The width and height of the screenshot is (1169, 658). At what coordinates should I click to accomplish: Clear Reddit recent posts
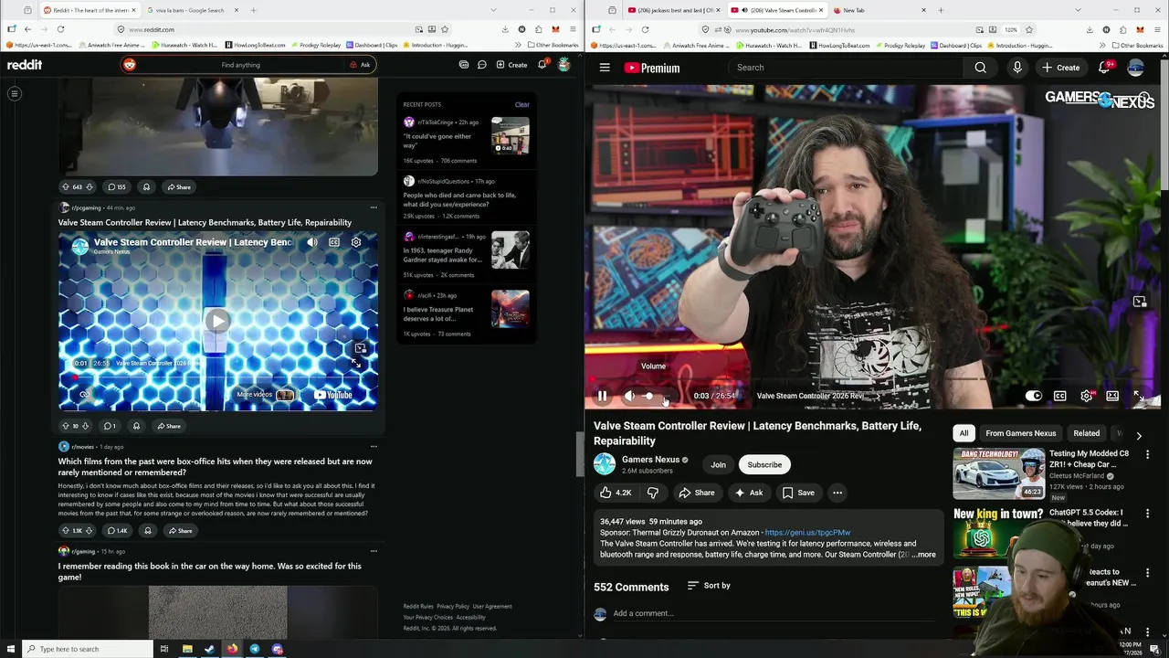[521, 104]
